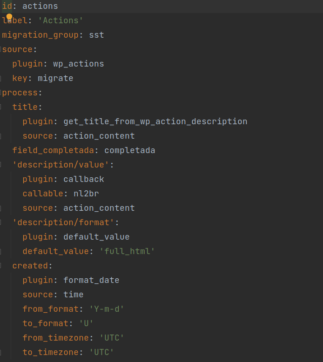Fold the 'description/value' block

click(1, 165)
